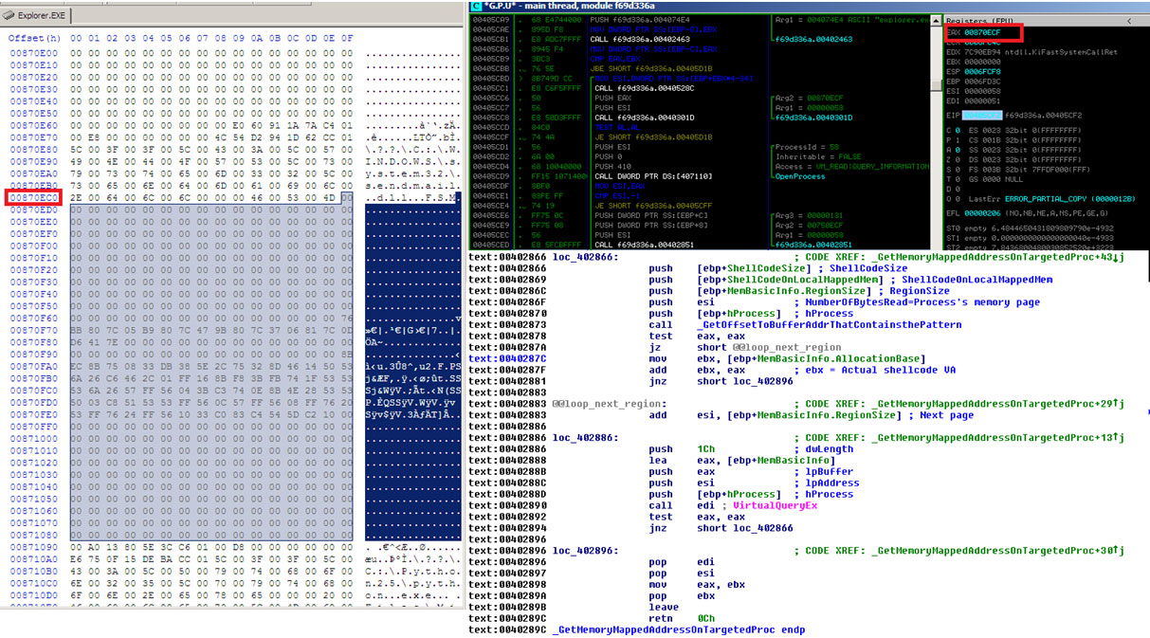
Task: Click the ESP register value 0006FCF8
Action: [981, 70]
